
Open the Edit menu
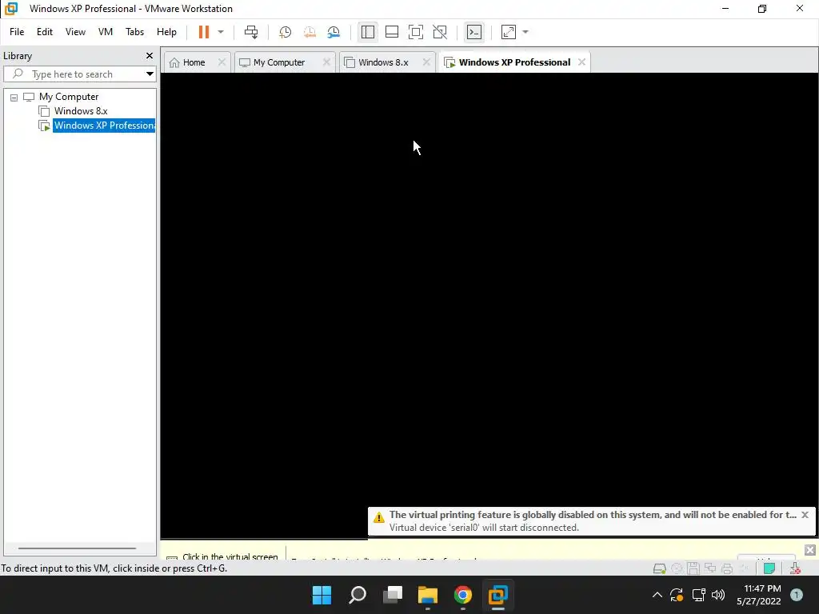point(45,32)
